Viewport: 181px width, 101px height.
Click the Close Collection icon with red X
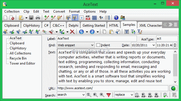pos(12,18)
